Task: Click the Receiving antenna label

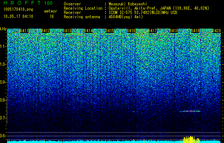Action: click(82, 17)
